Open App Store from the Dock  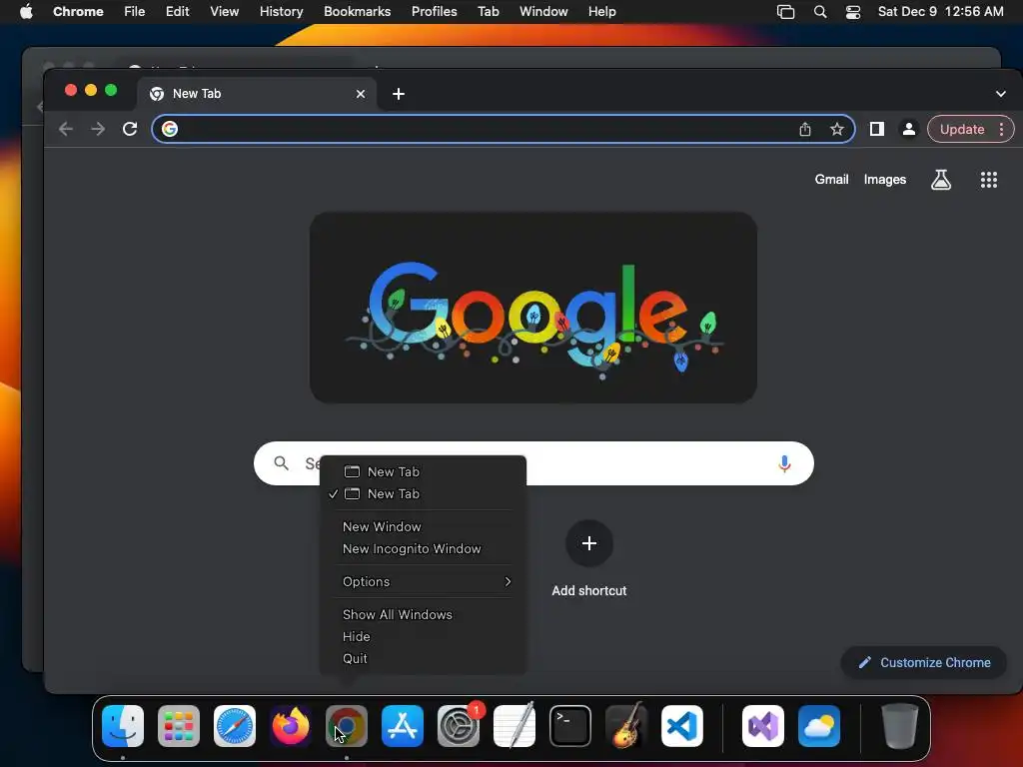click(403, 726)
